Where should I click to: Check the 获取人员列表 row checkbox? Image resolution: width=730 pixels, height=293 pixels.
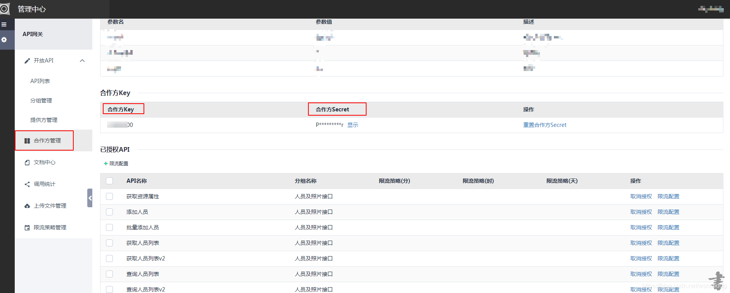click(109, 243)
